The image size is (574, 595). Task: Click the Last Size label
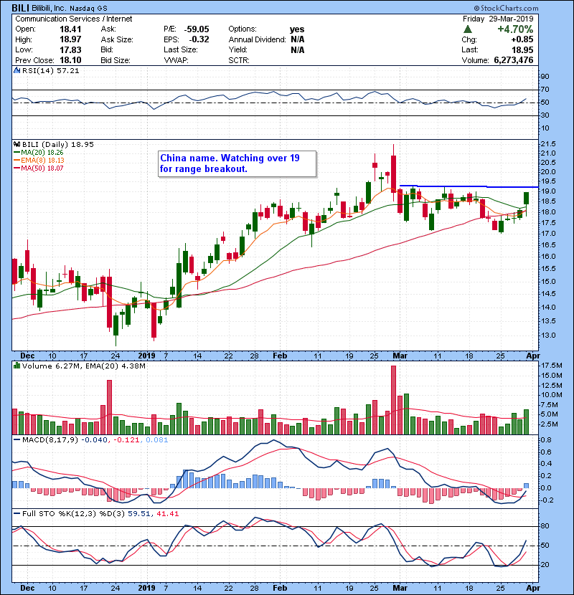click(181, 49)
